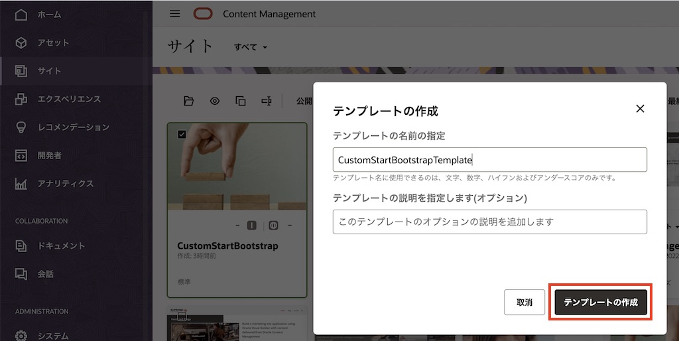Click the template name input field
Screen dimensions: 679x341
point(489,160)
